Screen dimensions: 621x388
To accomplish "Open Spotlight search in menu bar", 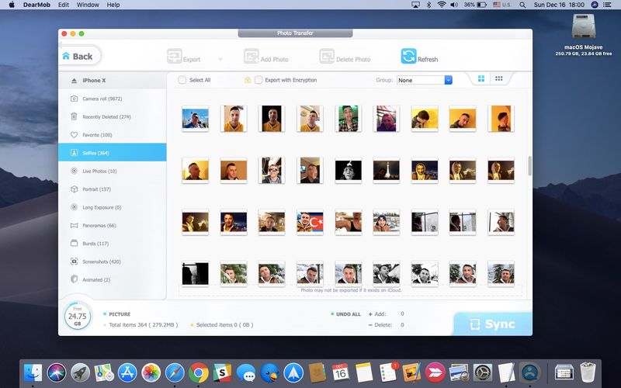I will (522, 5).
